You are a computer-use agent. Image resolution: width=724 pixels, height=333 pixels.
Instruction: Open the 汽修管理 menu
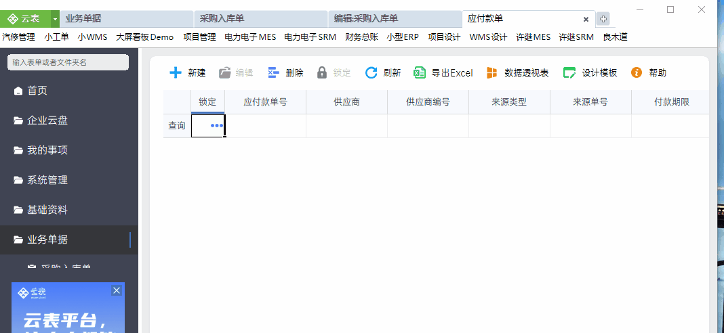(x=18, y=37)
